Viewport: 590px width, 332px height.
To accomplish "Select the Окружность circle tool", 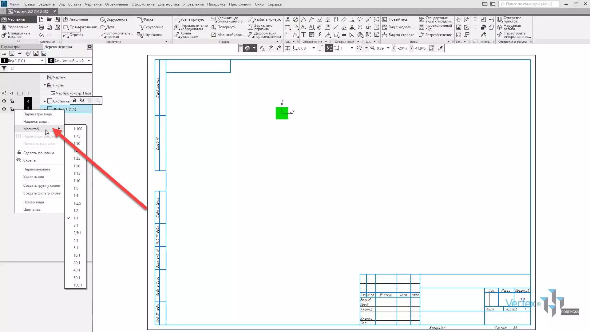I will pyautogui.click(x=114, y=19).
